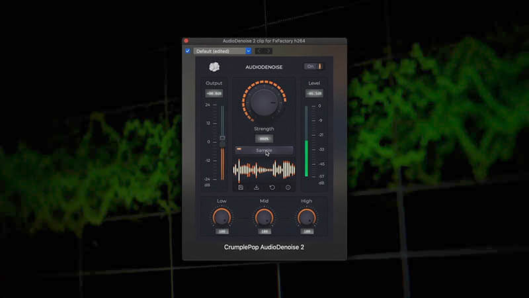Click the save noise profile icon

point(241,187)
